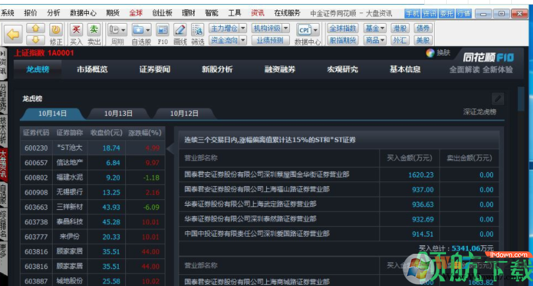
Task: Open the 筛选 stock filter icon
Action: pos(198,30)
